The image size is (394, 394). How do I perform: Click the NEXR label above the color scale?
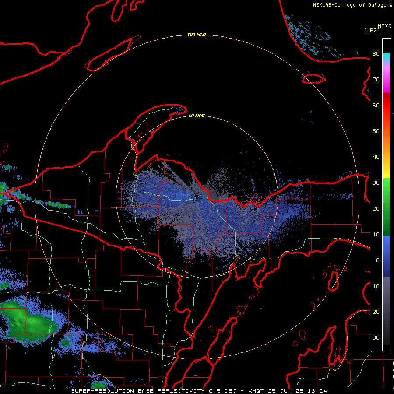coord(385,26)
